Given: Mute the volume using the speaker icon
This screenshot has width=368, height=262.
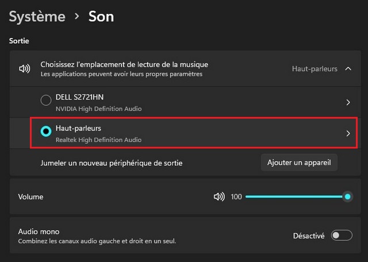Looking at the screenshot, I should click(218, 197).
